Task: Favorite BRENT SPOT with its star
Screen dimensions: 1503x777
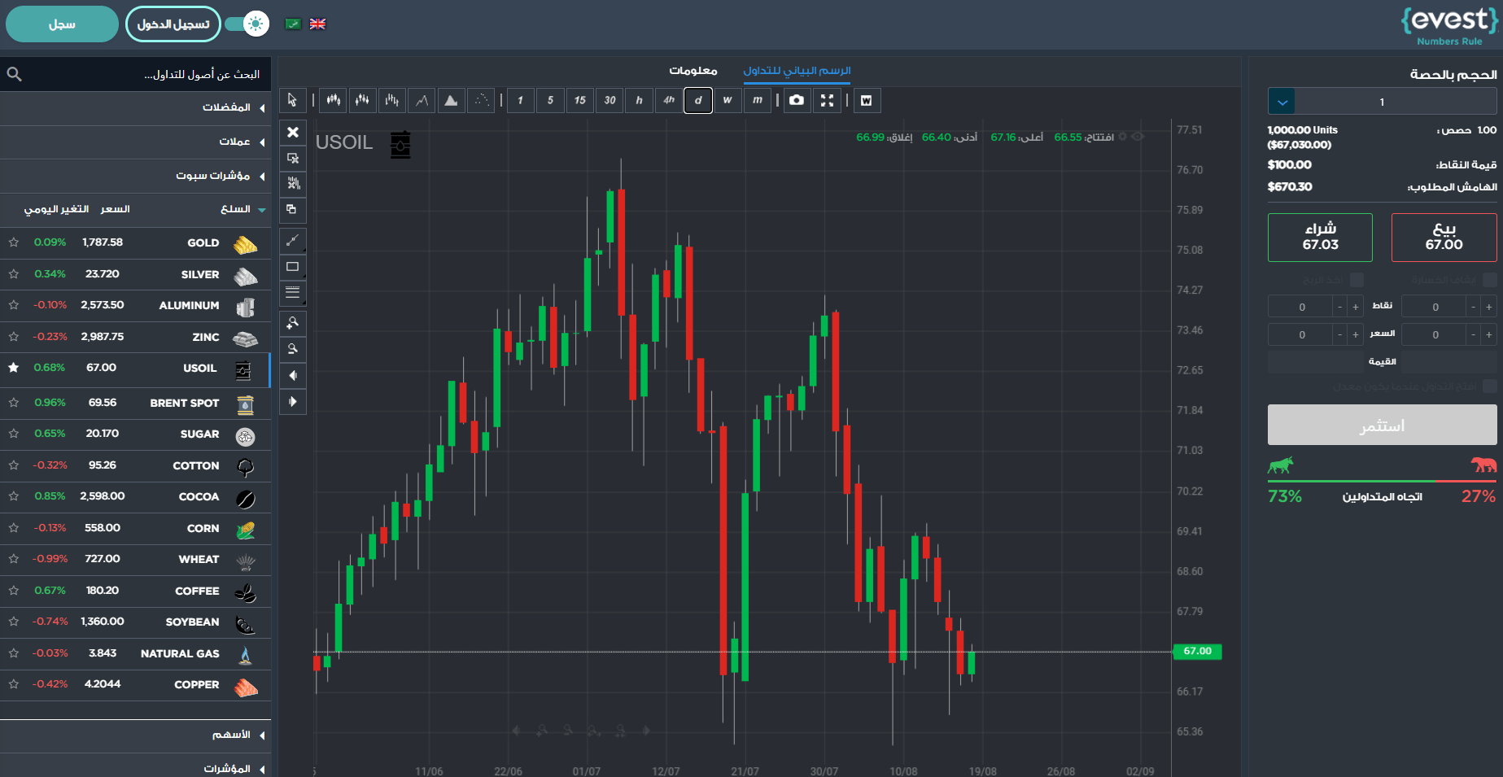Action: (x=14, y=403)
